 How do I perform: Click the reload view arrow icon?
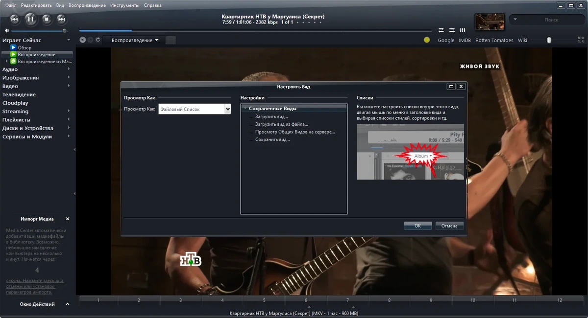98,40
